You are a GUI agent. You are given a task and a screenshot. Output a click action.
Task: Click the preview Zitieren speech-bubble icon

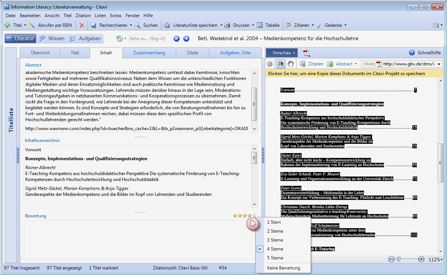(x=302, y=64)
